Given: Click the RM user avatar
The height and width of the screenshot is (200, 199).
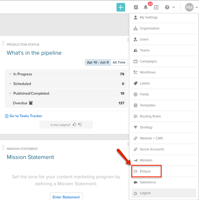Looking at the screenshot, I should click(x=189, y=7).
